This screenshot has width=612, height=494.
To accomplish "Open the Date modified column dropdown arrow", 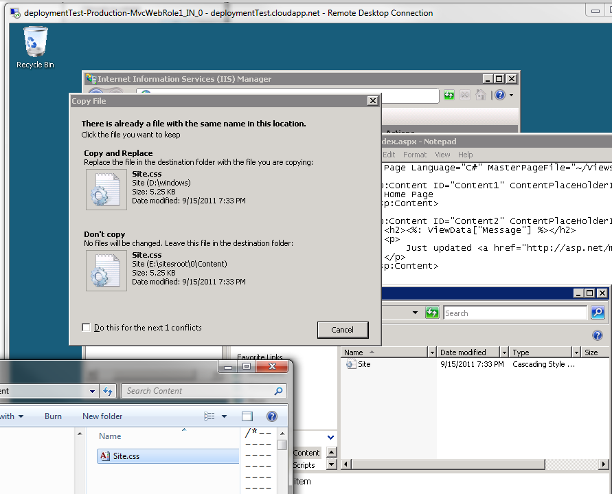I will [504, 352].
